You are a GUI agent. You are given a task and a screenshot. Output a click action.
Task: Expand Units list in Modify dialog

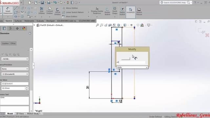tap(132, 67)
